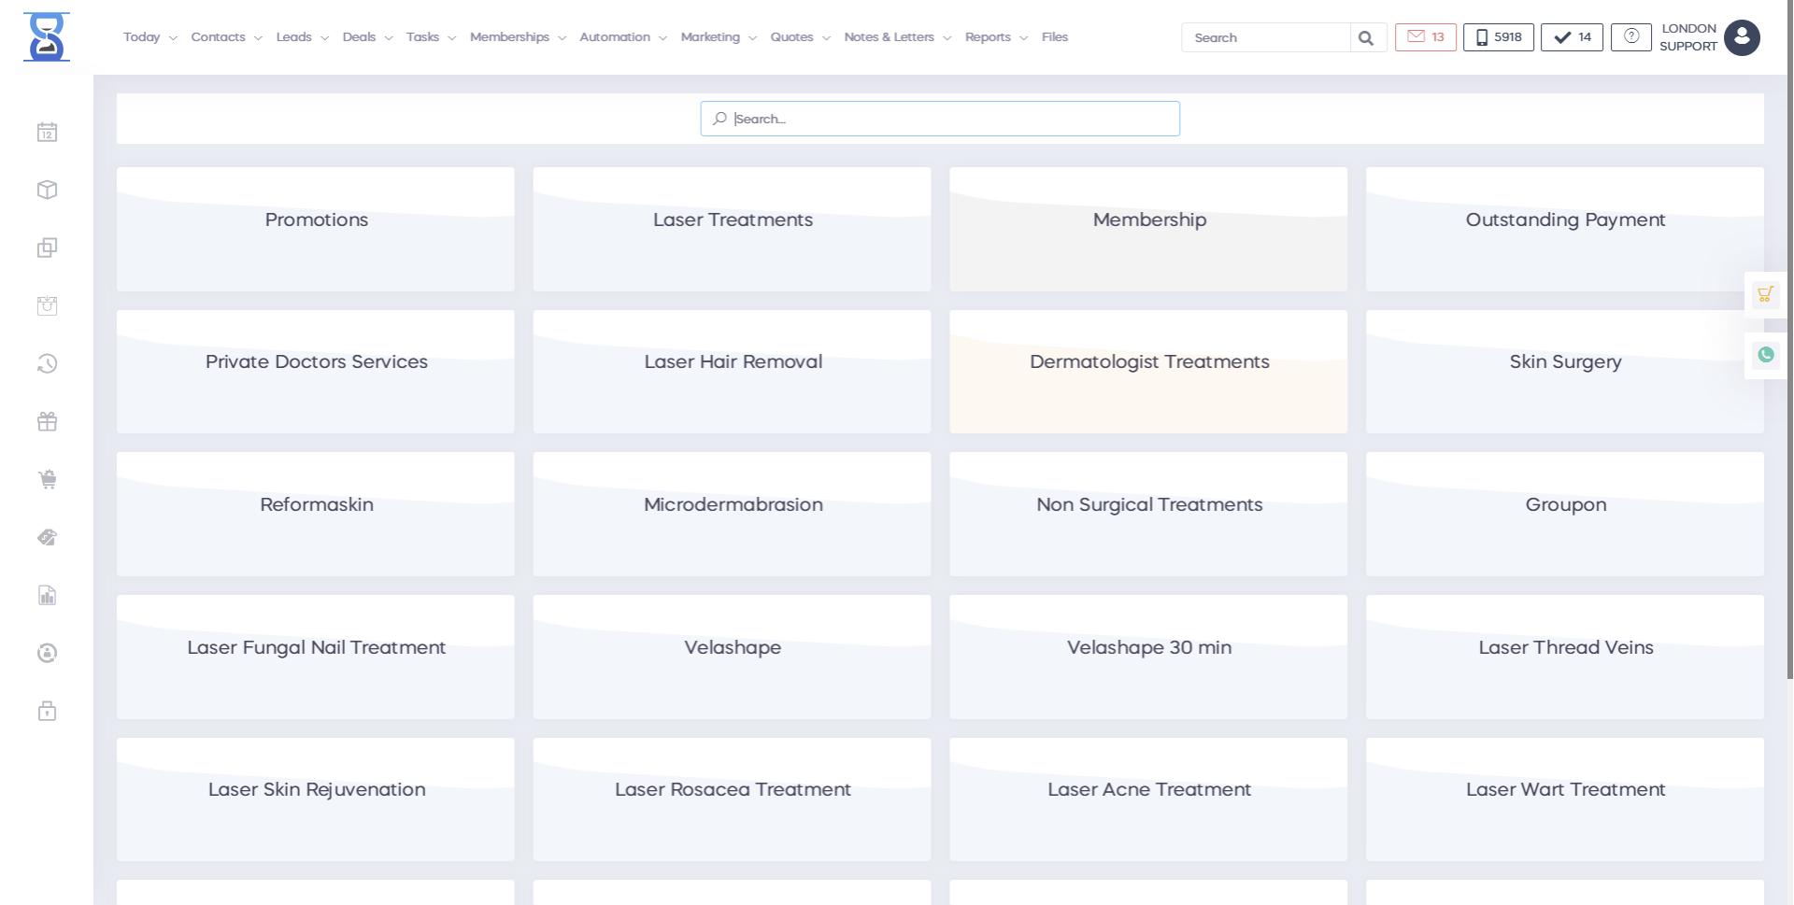Open the Files menu item
The width and height of the screenshot is (1794, 905).
(x=1054, y=37)
